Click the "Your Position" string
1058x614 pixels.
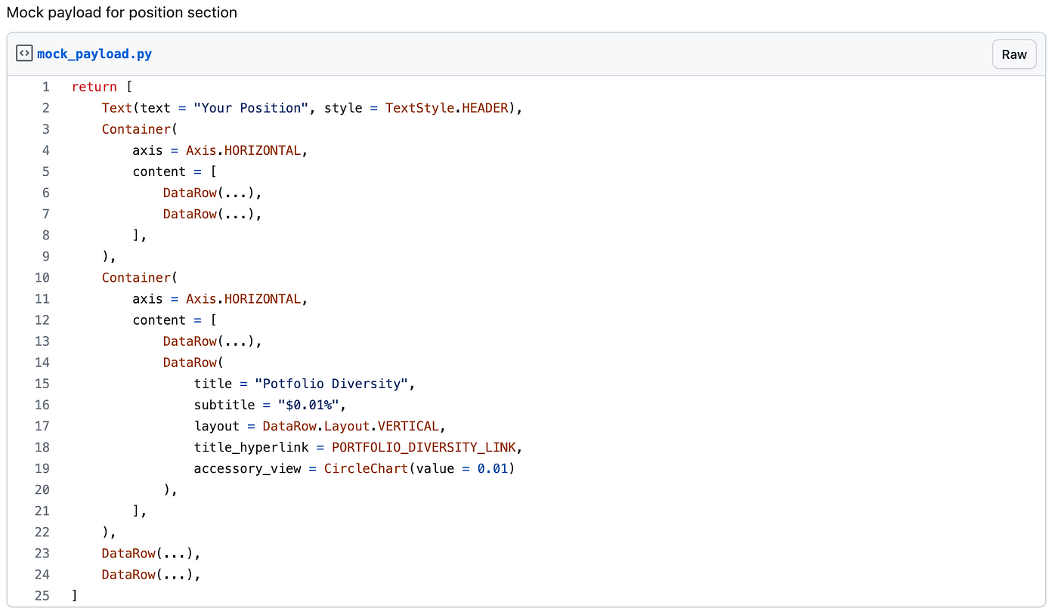252,108
